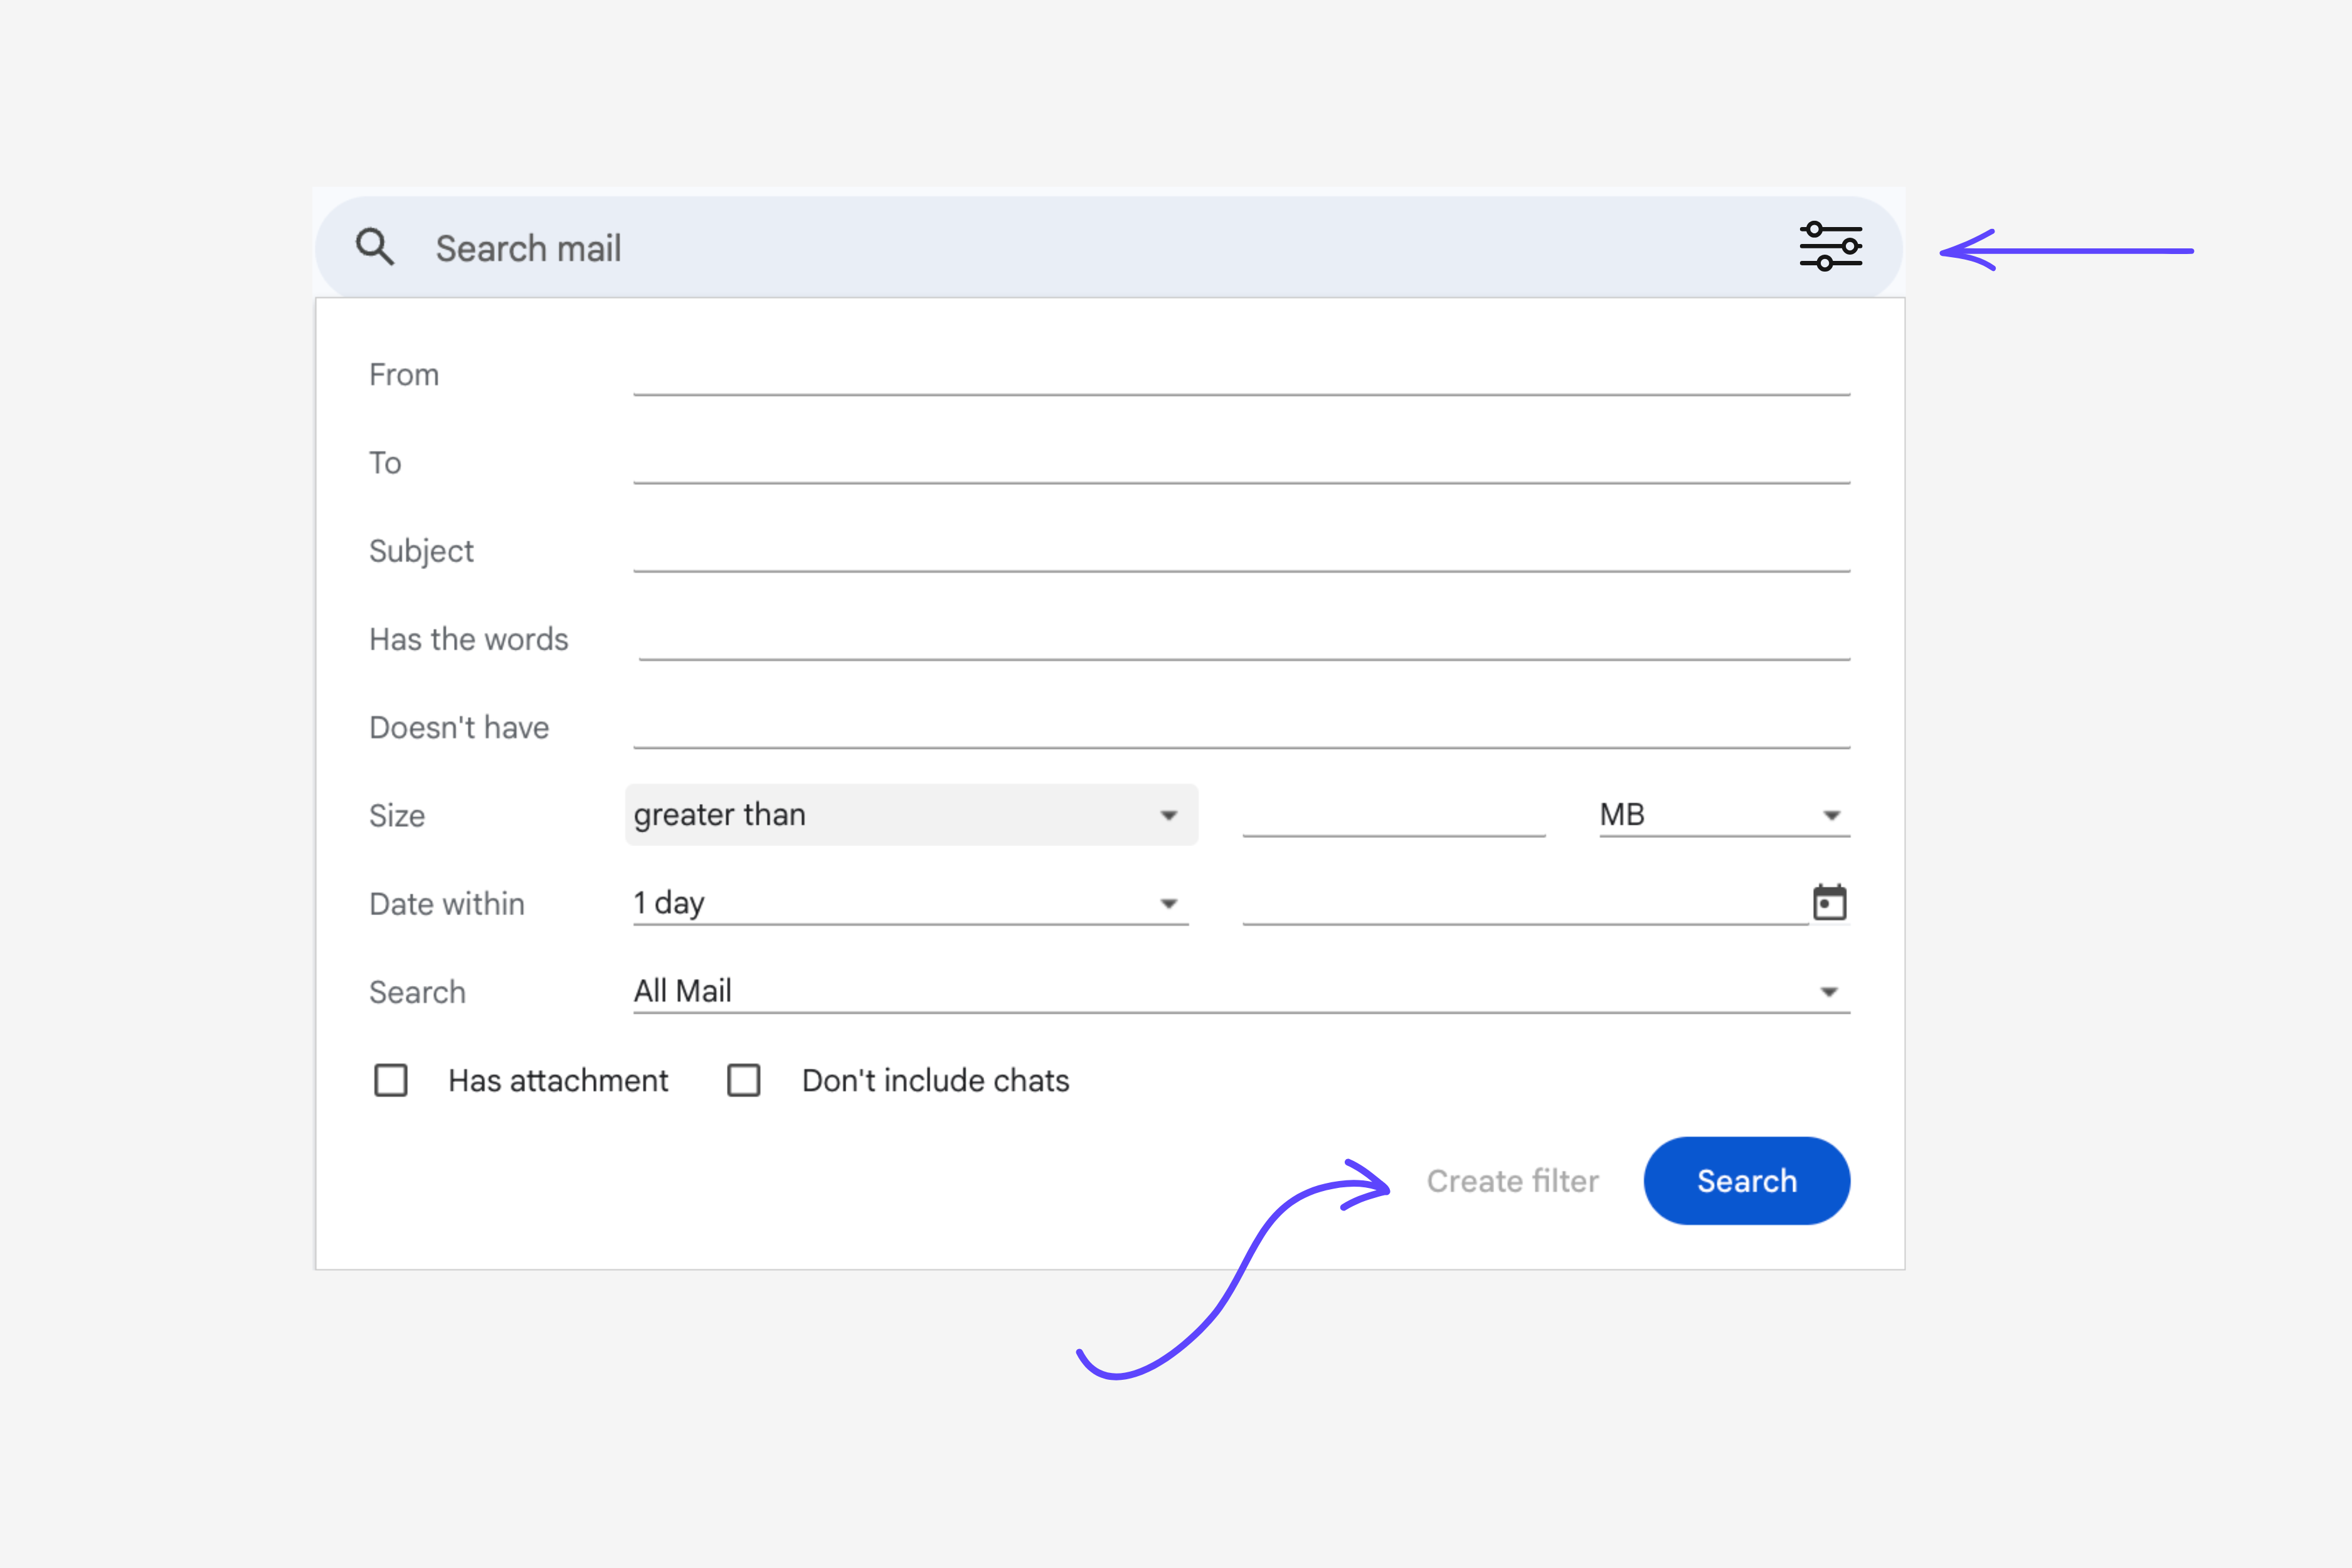Click the search magnifier icon
The width and height of the screenshot is (2352, 1568).
375,247
